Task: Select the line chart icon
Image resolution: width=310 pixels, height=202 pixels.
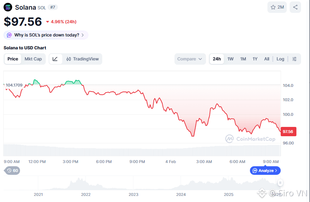Action: 55,59
